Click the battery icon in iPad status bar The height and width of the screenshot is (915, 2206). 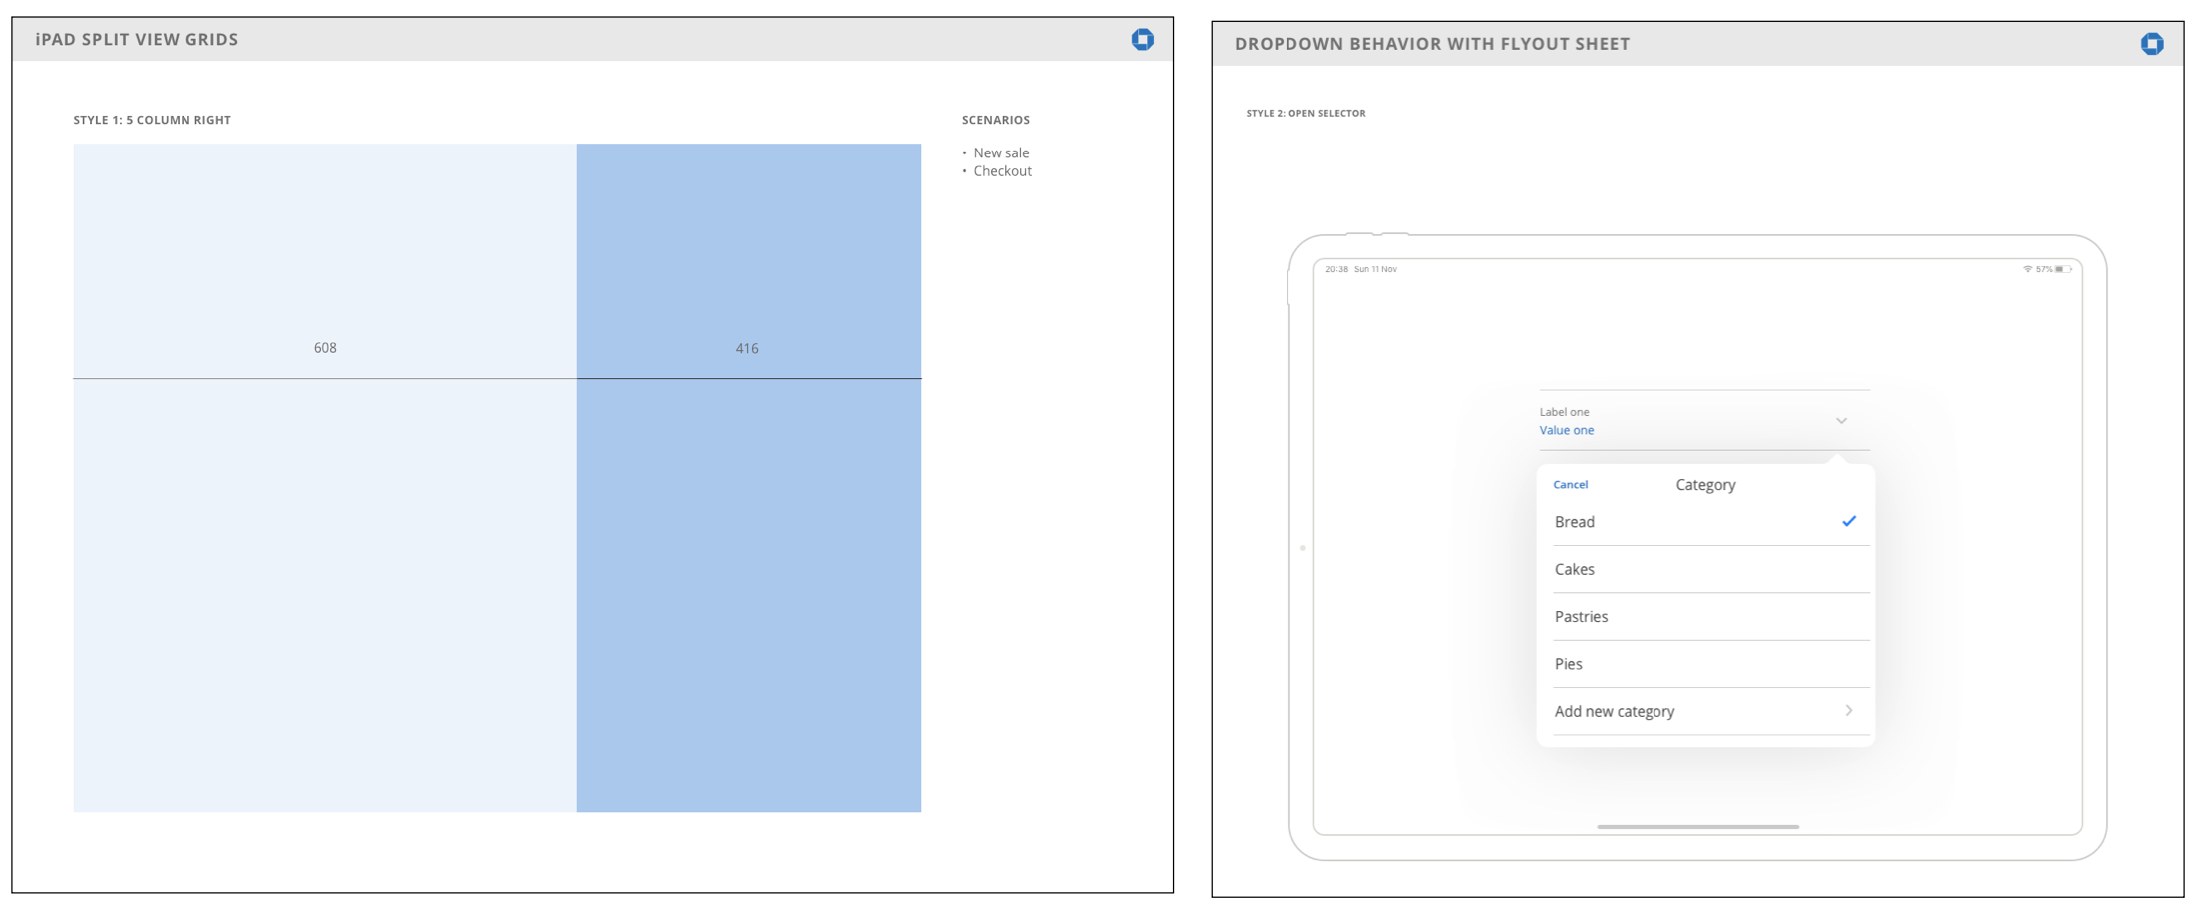[2063, 269]
